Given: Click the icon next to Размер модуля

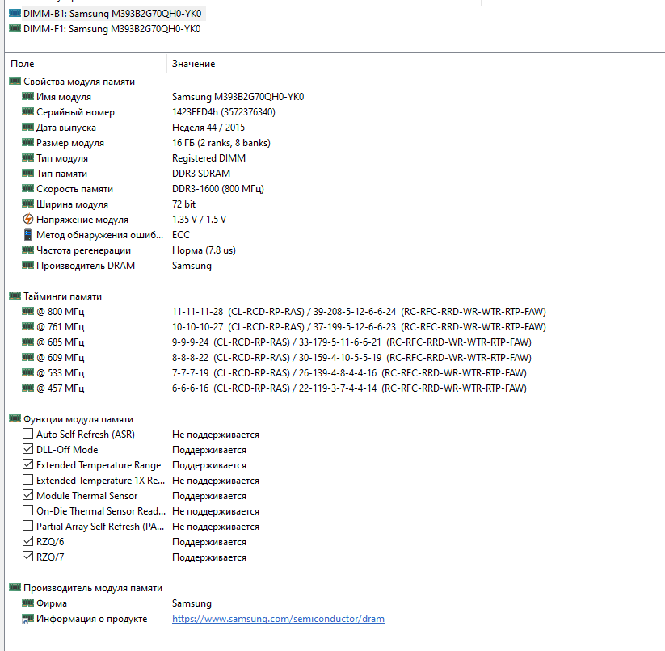Looking at the screenshot, I should (28, 142).
